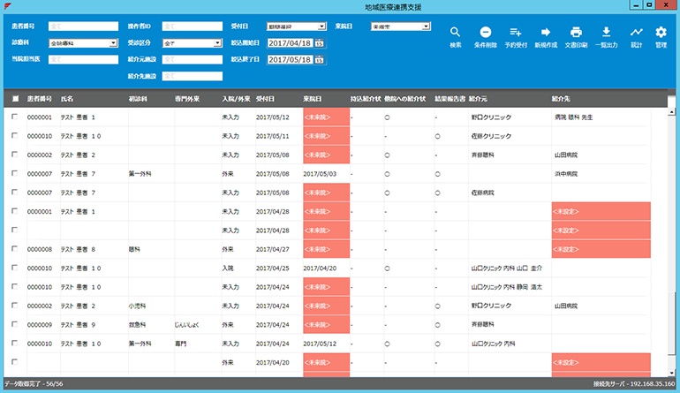Image resolution: width=680 pixels, height=393 pixels.
Task: Focus the 紹介元施設 filter input
Action: click(x=193, y=59)
